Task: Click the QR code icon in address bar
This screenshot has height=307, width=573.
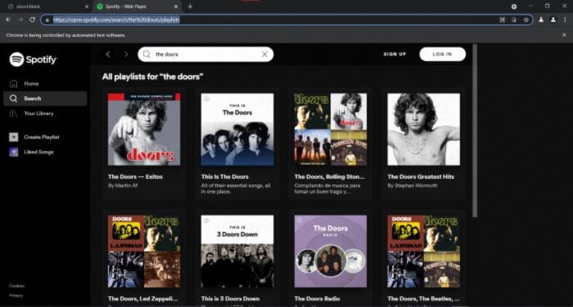Action: (x=503, y=20)
